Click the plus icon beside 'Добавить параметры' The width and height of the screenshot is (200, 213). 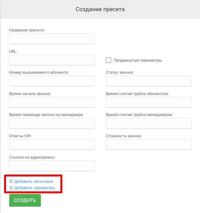(11, 188)
